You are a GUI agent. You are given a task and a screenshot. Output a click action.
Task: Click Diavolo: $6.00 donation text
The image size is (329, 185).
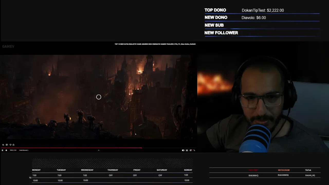pos(254,18)
